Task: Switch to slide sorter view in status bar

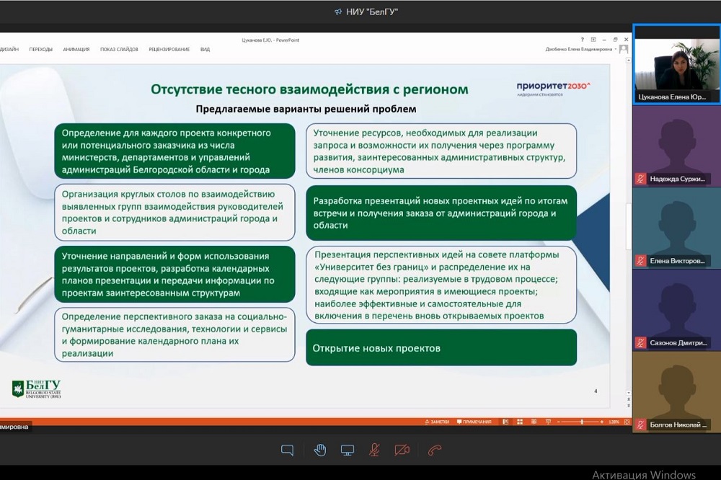Action: pos(519,422)
